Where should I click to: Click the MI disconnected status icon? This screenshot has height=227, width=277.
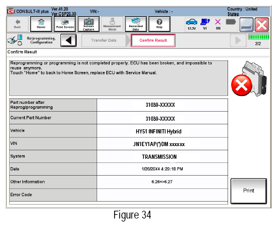(218, 24)
